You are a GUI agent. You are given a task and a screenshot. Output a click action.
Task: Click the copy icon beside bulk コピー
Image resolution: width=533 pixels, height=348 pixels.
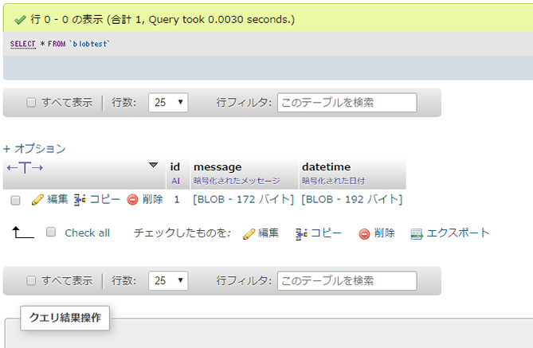(x=301, y=234)
